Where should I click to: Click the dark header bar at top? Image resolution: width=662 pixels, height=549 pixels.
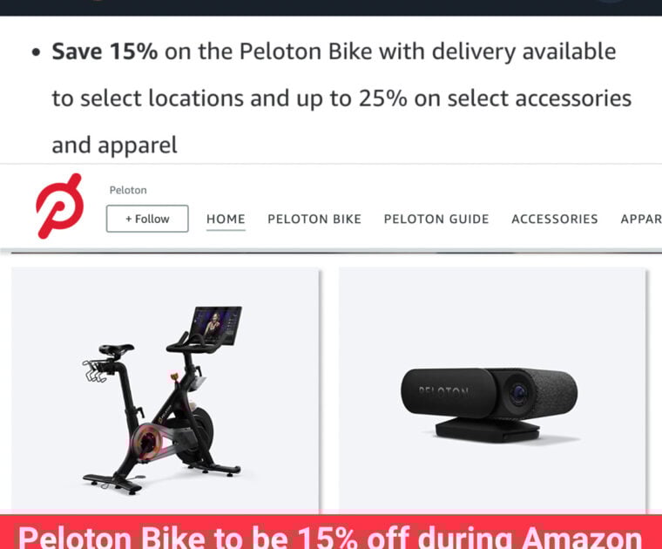[x=331, y=8]
